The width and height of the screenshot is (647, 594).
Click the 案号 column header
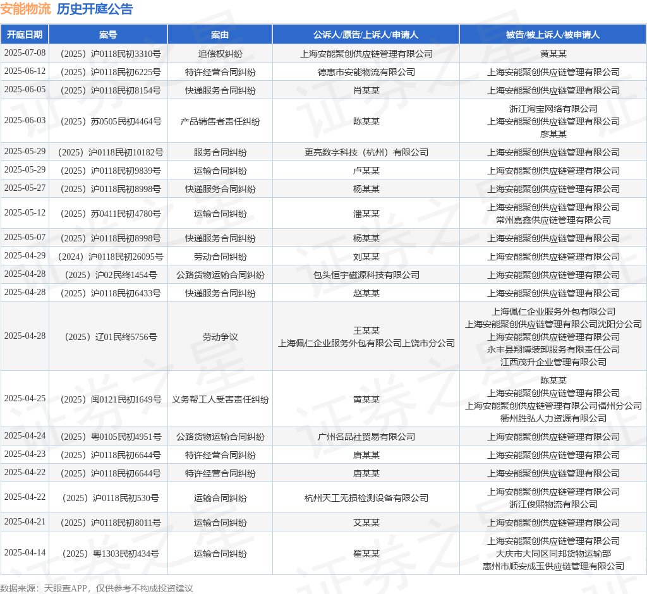(x=108, y=35)
